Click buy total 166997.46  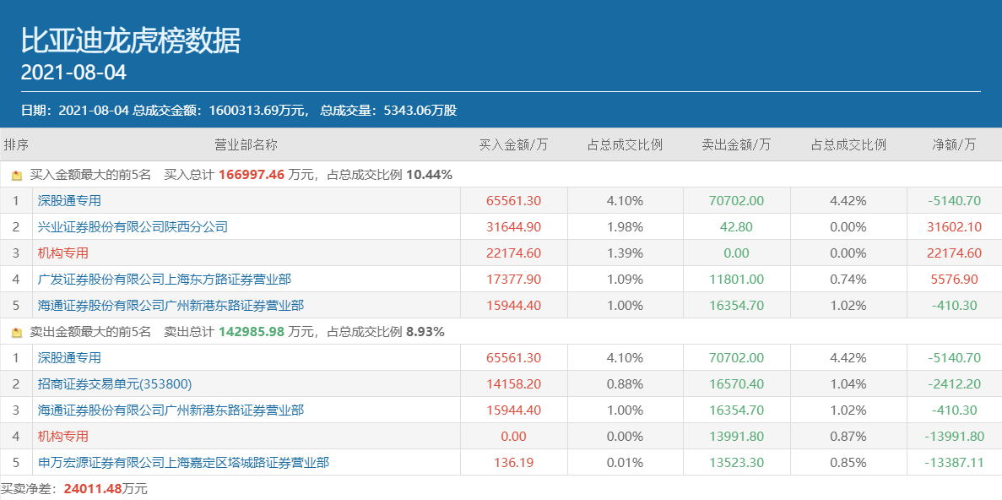[x=252, y=175]
